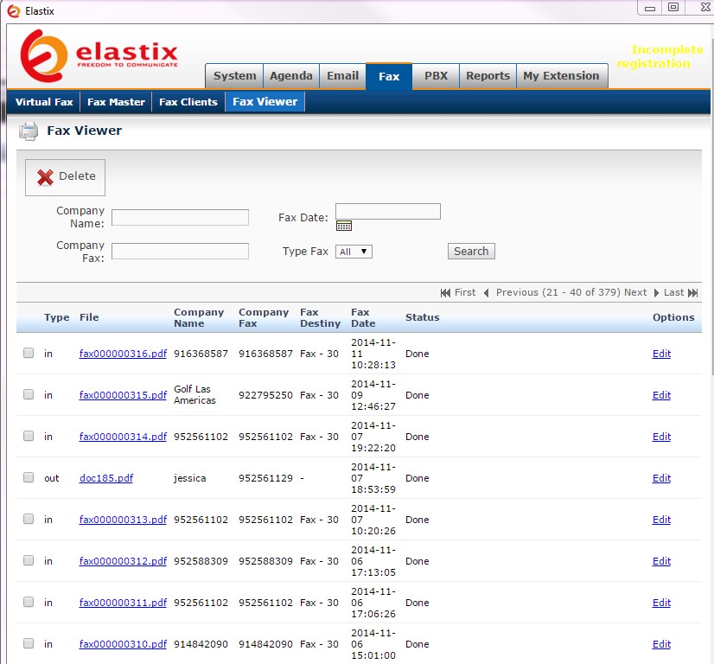Open the Agenda main tab
This screenshot has height=664, width=714.
pos(291,76)
